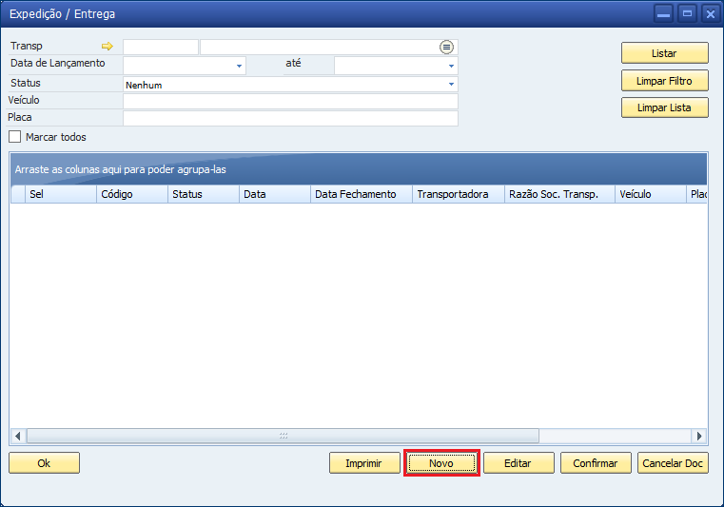Sort by the Código column header
The height and width of the screenshot is (507, 724).
tap(132, 194)
